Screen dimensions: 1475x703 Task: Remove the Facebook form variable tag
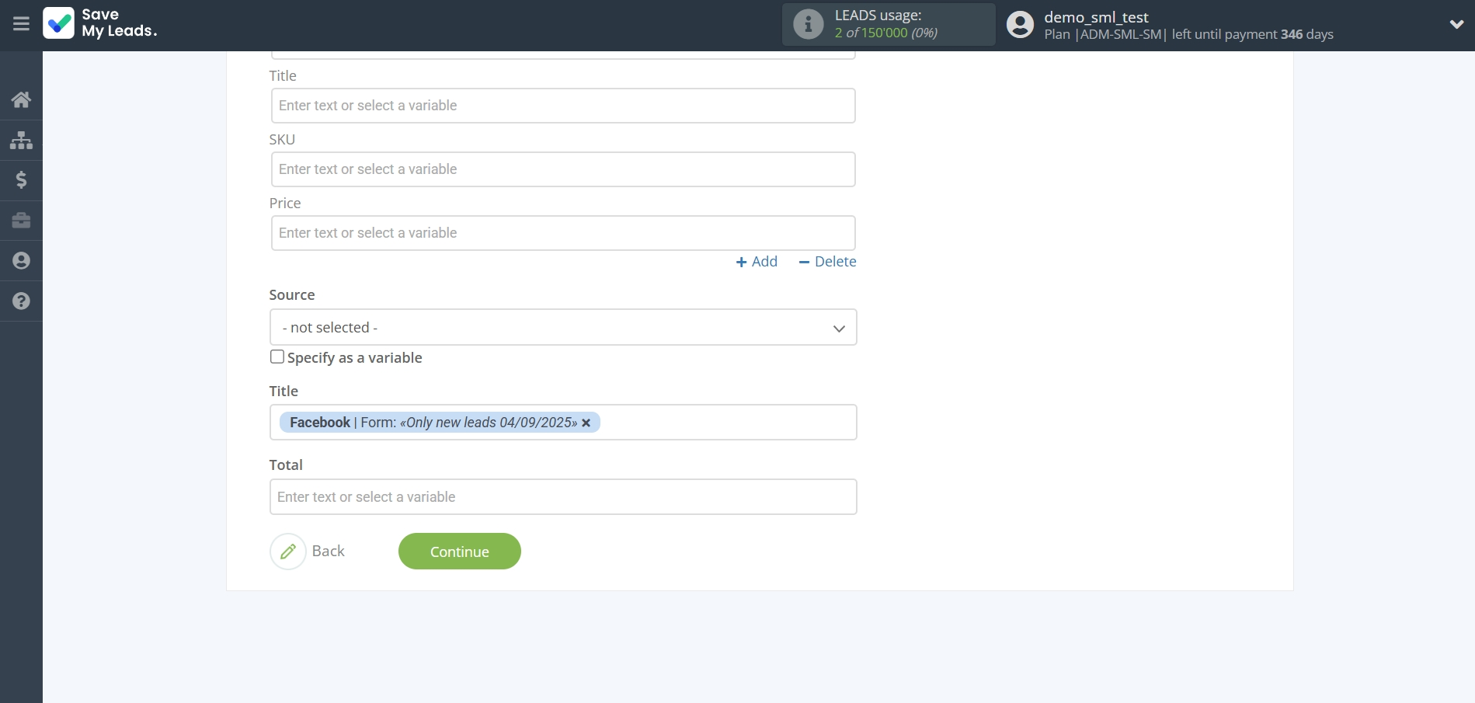586,423
